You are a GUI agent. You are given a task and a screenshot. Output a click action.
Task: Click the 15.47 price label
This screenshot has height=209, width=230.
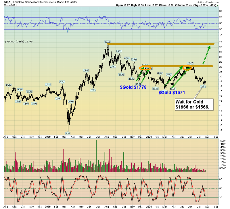(x=18, y=102)
